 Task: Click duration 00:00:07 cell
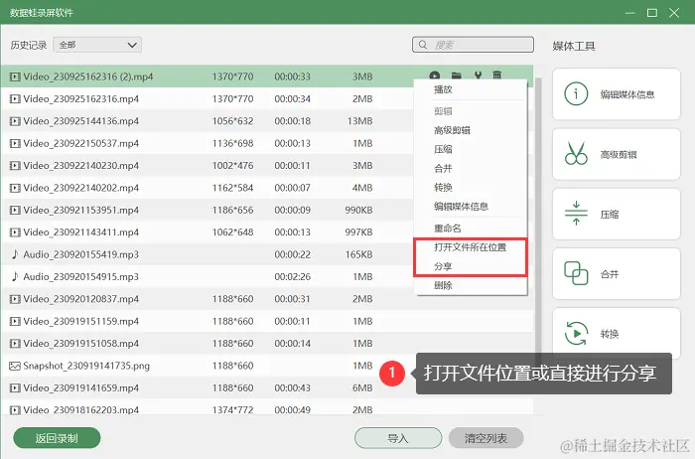293,188
